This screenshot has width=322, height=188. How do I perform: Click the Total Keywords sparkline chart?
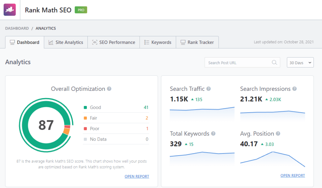(x=202, y=158)
